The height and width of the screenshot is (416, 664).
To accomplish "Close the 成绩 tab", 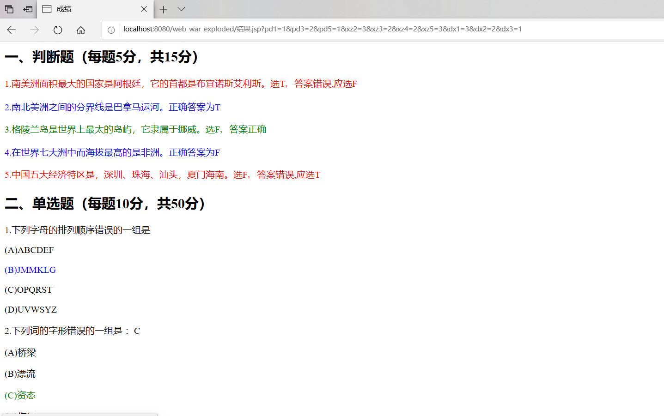I will point(144,9).
